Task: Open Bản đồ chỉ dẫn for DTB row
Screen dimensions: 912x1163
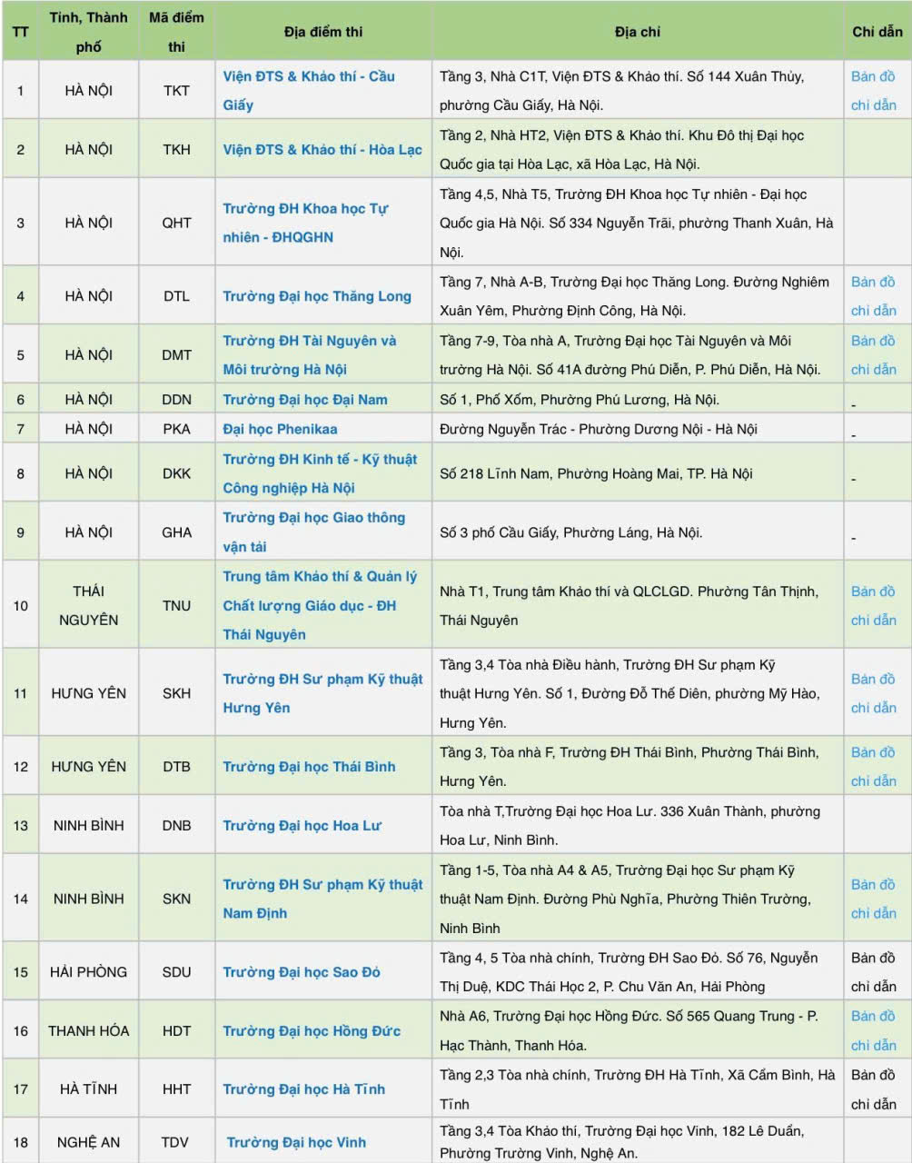Action: click(x=874, y=767)
